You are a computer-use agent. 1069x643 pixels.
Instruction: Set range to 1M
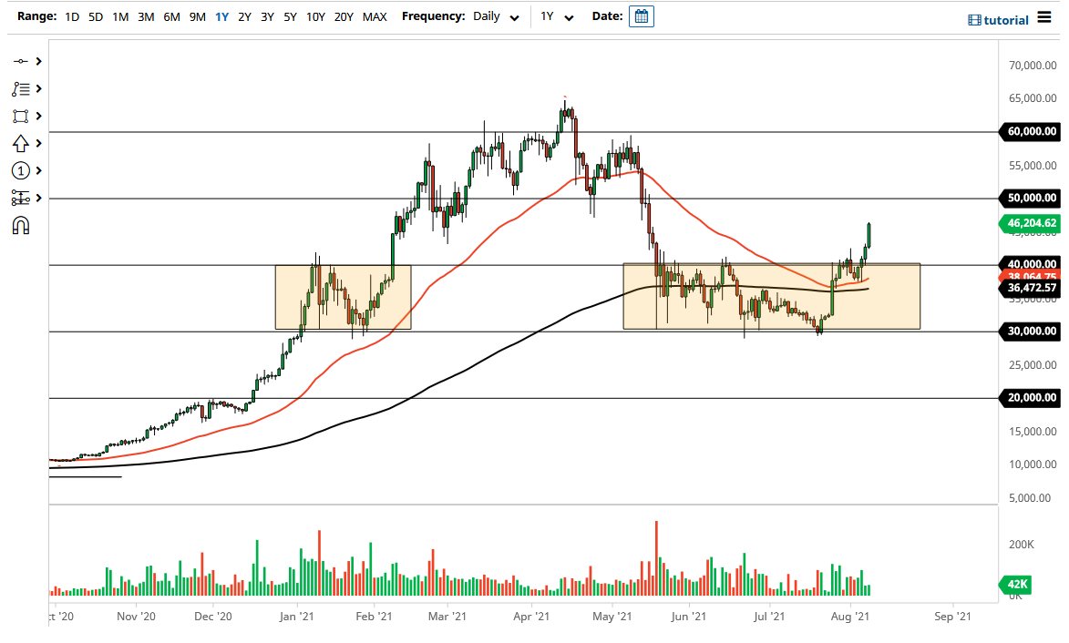[x=120, y=17]
